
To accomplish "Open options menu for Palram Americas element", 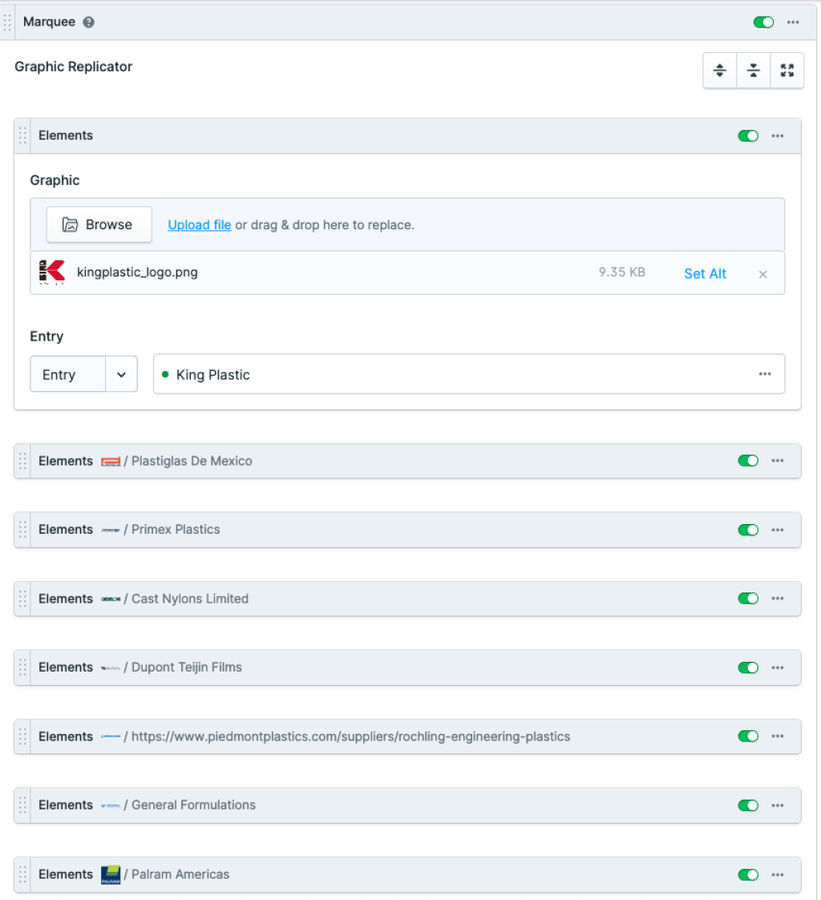I will point(777,874).
